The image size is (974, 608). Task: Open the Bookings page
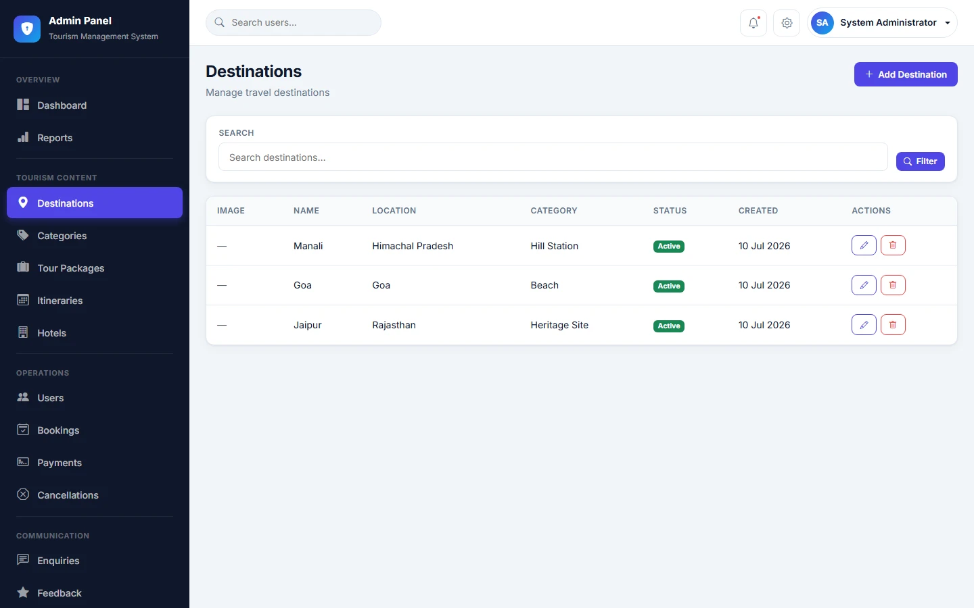pyautogui.click(x=95, y=430)
